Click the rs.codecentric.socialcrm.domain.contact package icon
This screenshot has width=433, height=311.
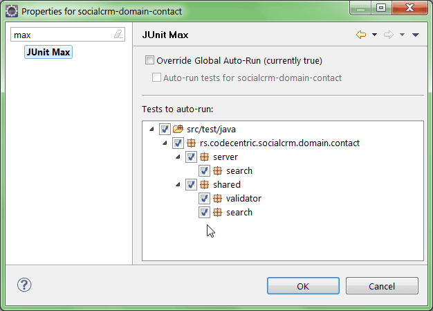point(192,143)
